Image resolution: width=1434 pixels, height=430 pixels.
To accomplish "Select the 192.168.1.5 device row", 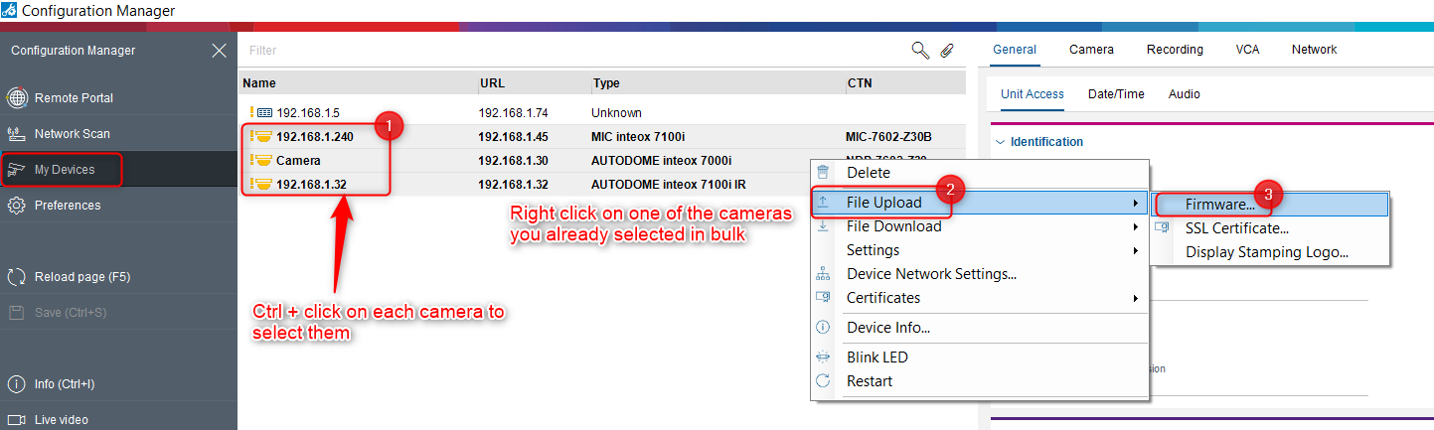I will click(x=308, y=113).
